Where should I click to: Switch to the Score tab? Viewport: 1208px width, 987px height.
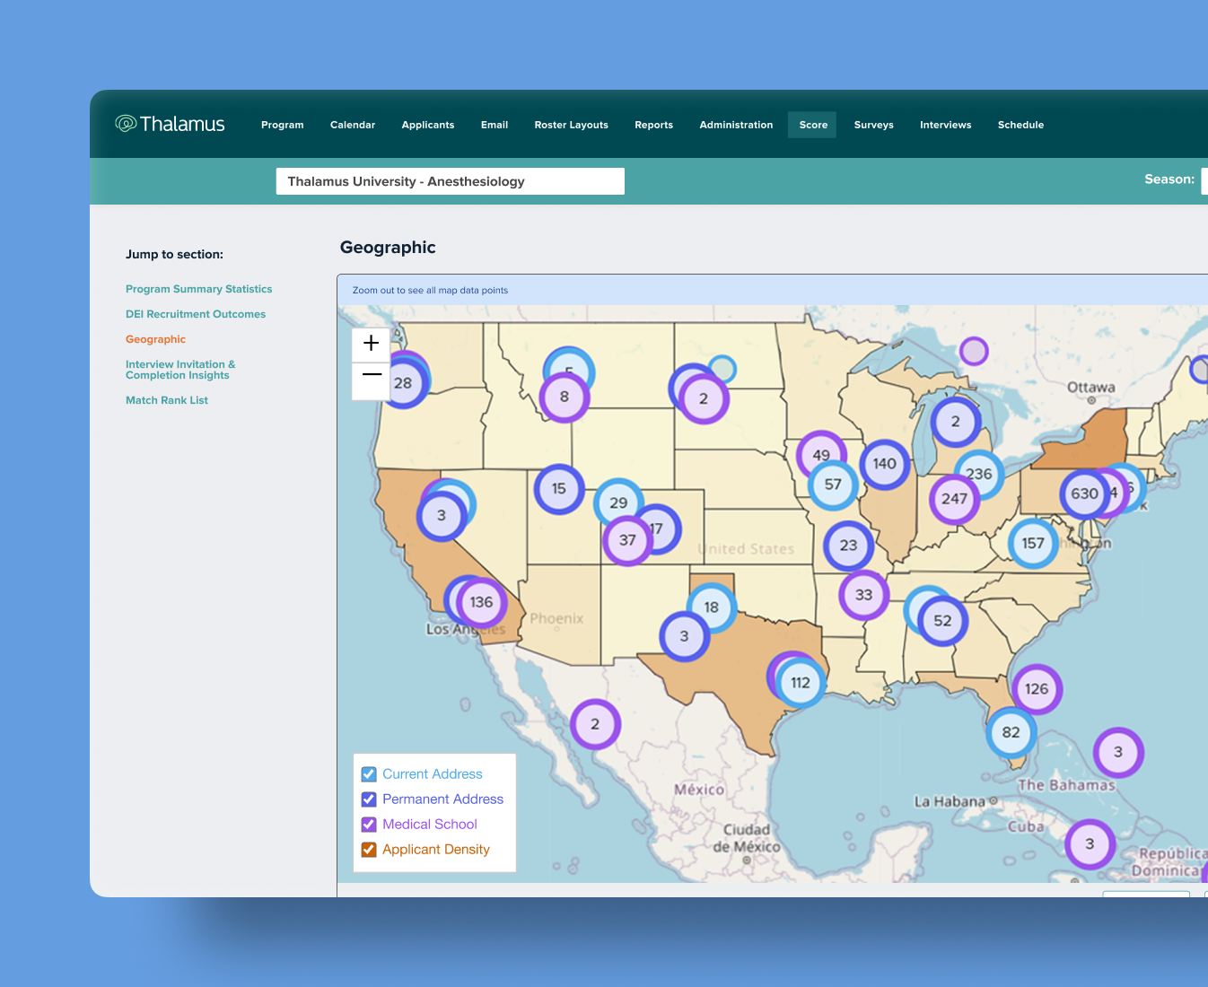point(812,125)
